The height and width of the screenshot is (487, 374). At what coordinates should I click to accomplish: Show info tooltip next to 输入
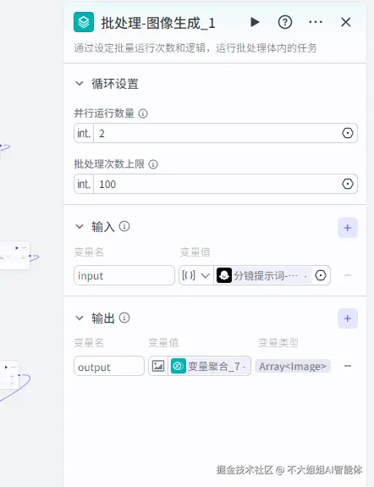tap(124, 226)
